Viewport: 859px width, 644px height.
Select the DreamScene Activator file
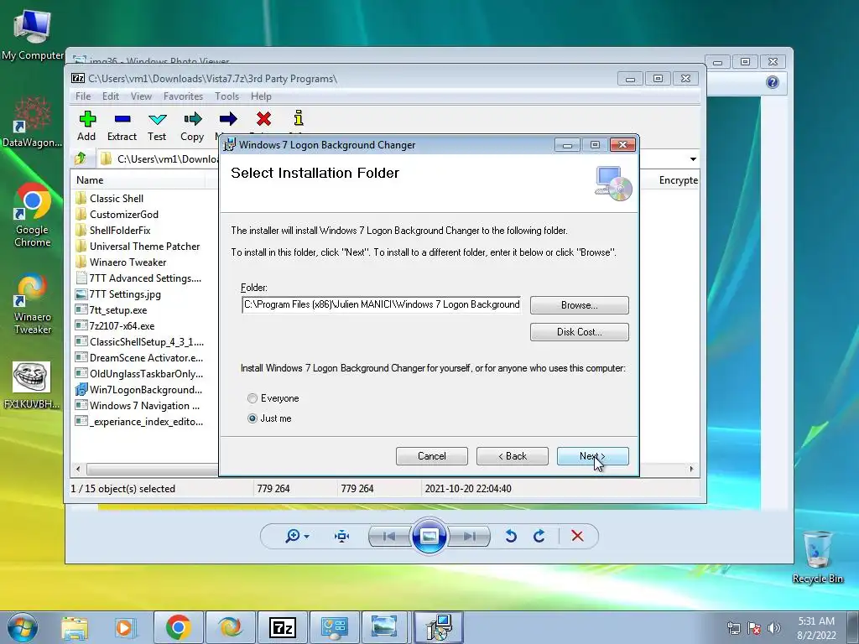tap(146, 357)
